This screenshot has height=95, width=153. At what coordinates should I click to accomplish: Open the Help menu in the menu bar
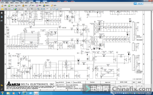[47, 3]
